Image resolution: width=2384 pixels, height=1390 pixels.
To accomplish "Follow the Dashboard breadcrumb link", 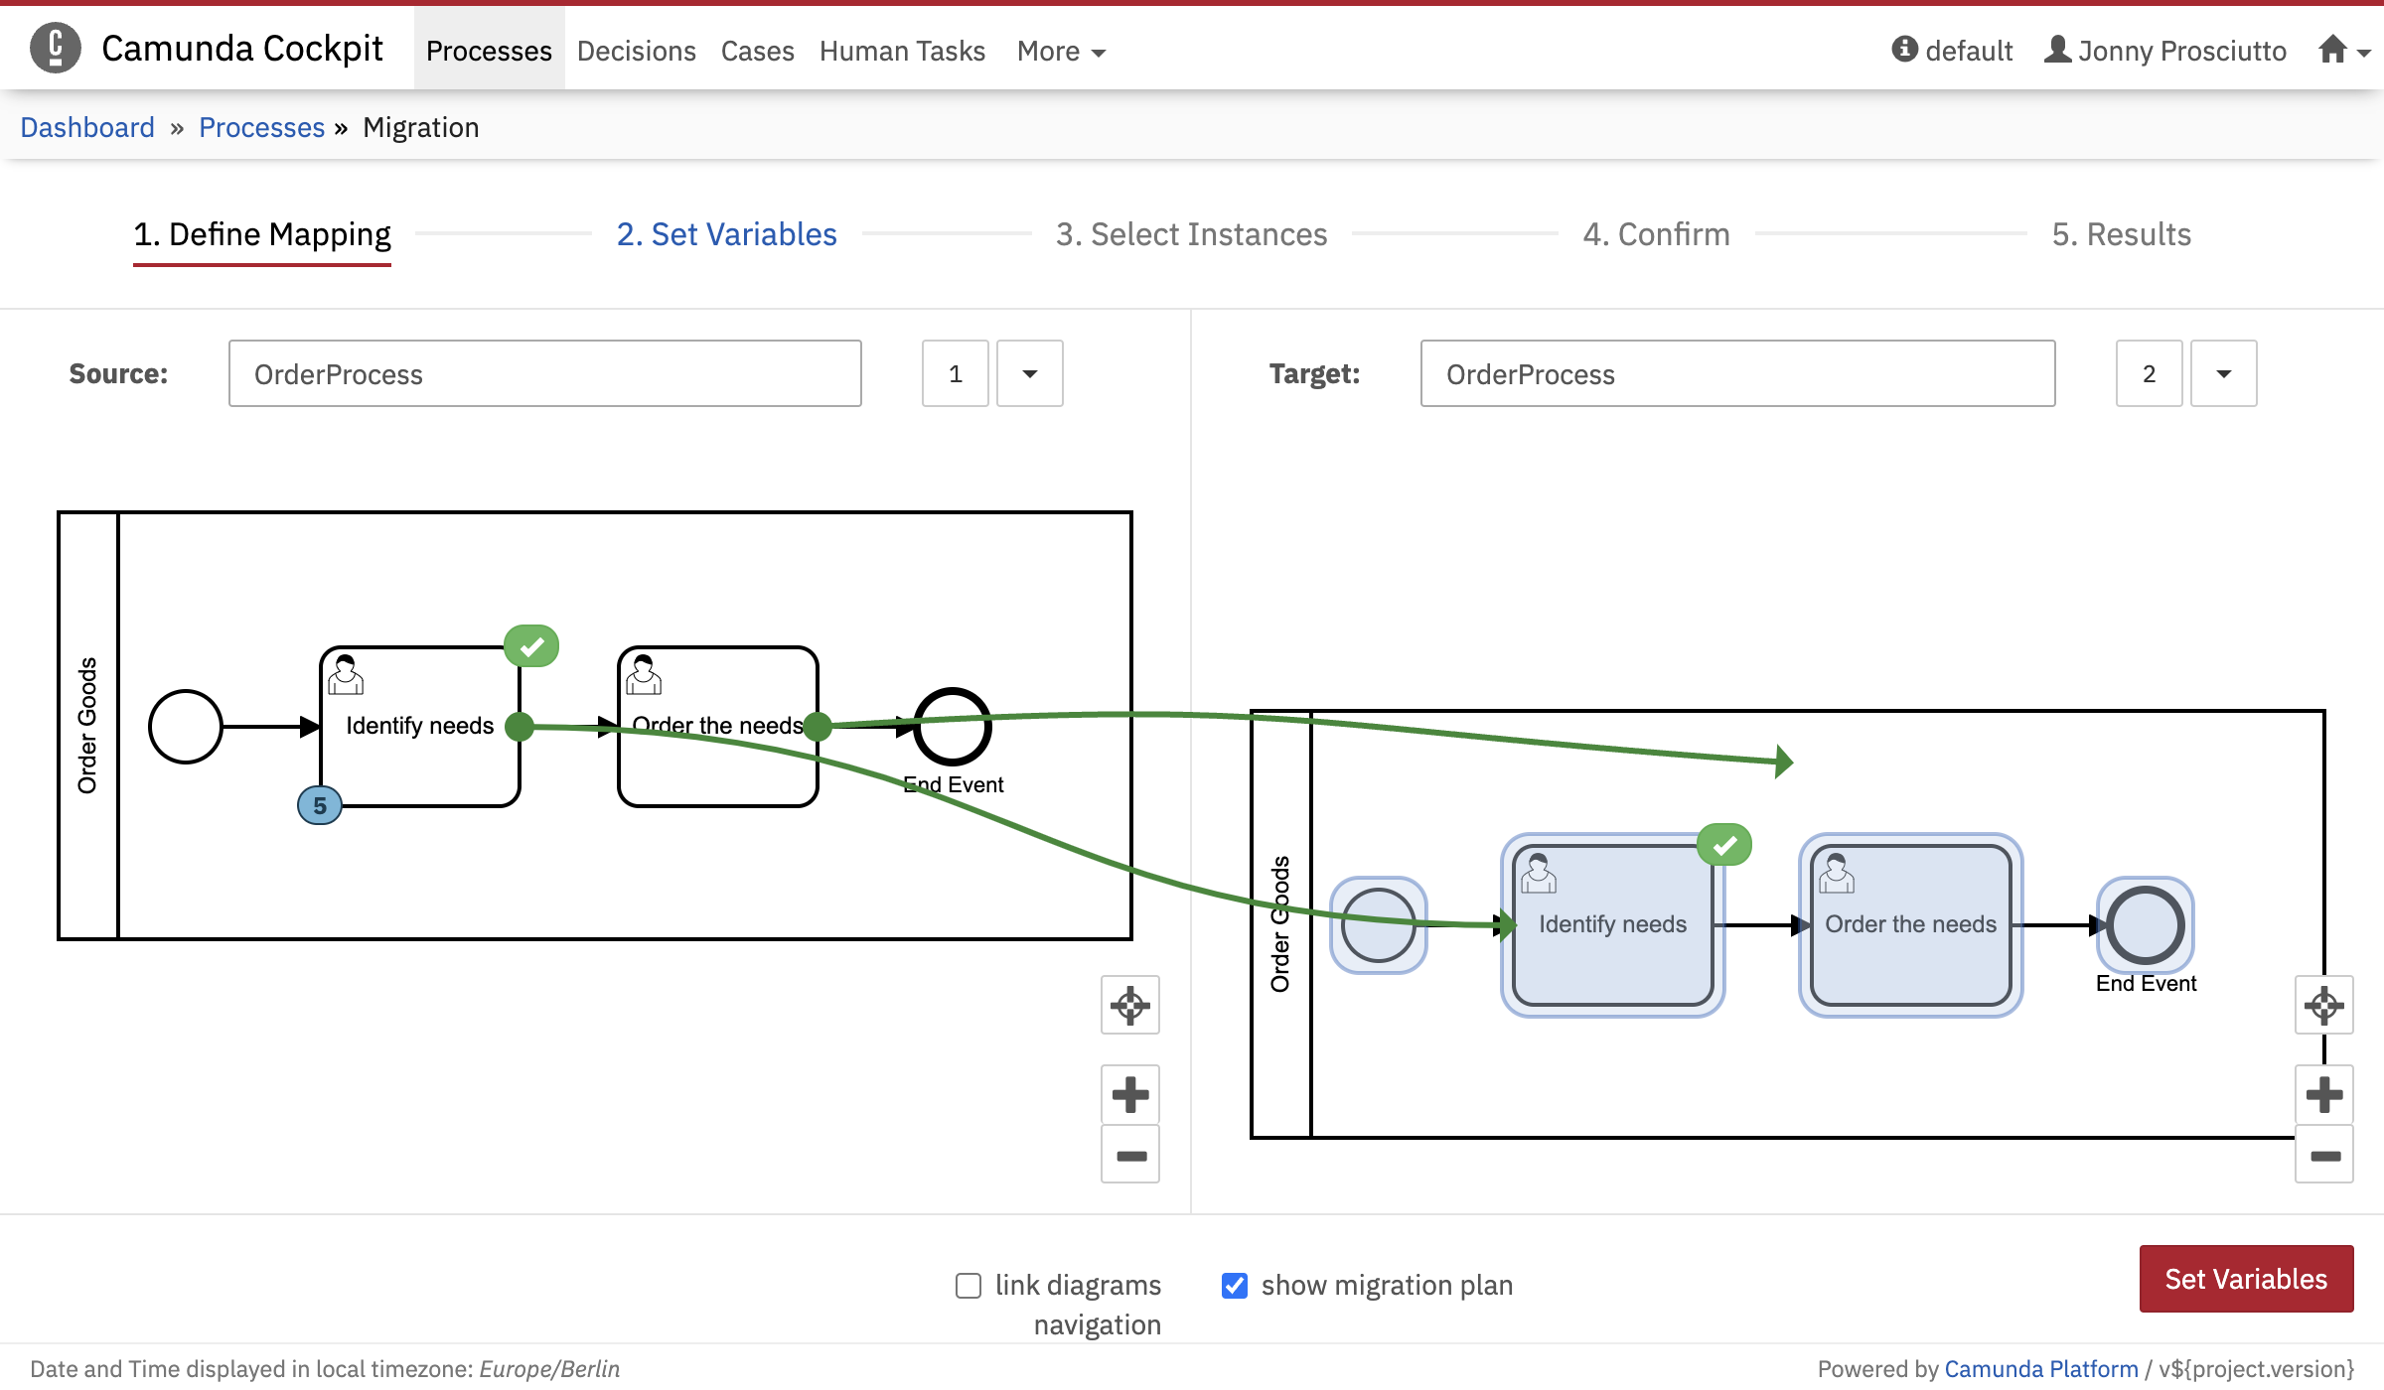I will (87, 127).
